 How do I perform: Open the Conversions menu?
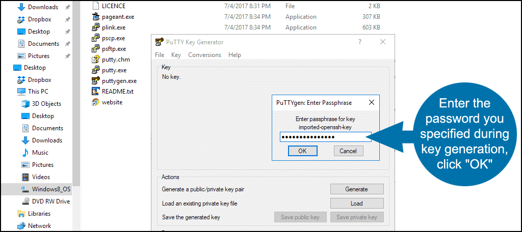point(205,55)
